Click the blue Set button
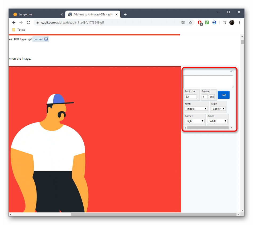The image size is (253, 225). coord(223,95)
